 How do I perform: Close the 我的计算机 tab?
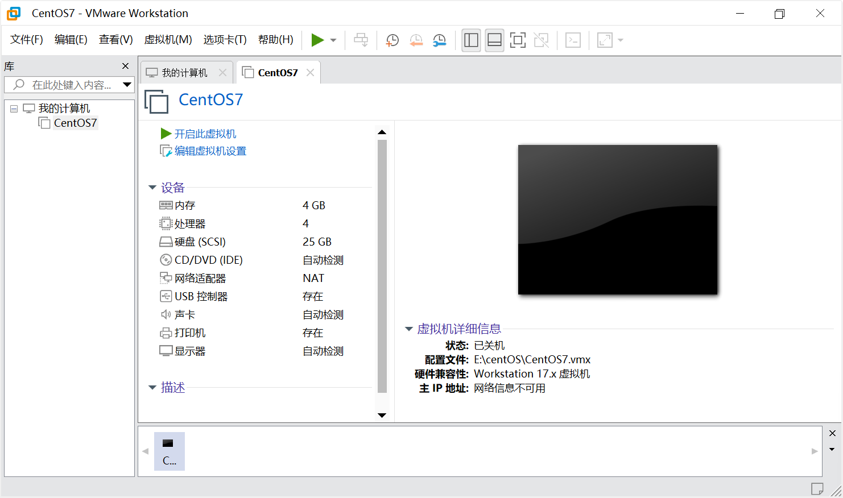(223, 73)
